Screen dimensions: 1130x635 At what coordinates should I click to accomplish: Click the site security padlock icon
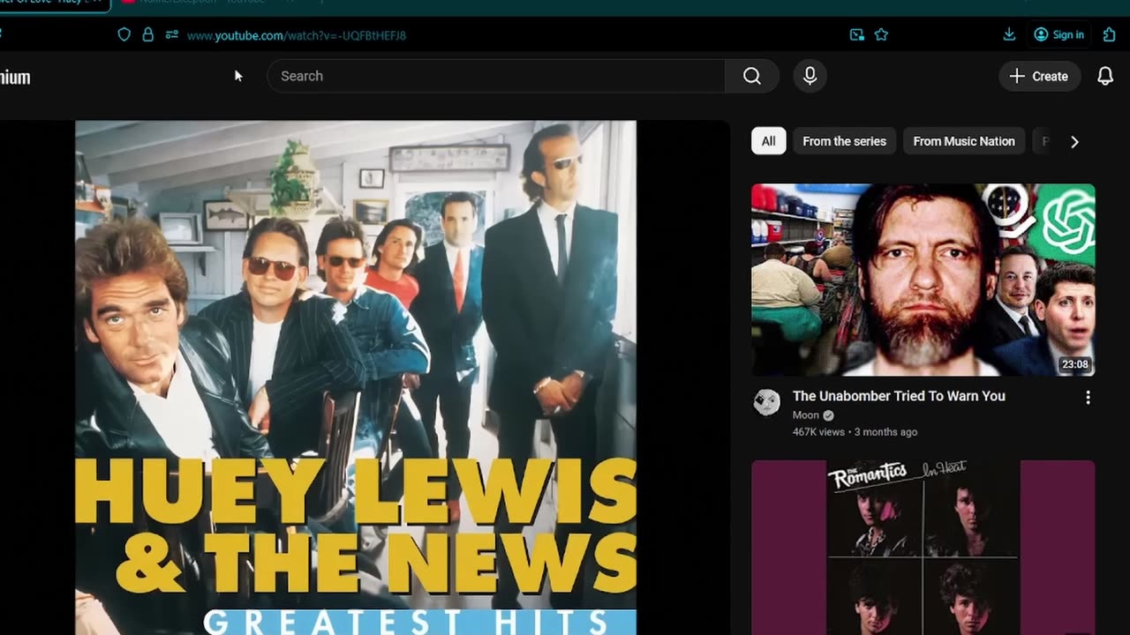147,34
